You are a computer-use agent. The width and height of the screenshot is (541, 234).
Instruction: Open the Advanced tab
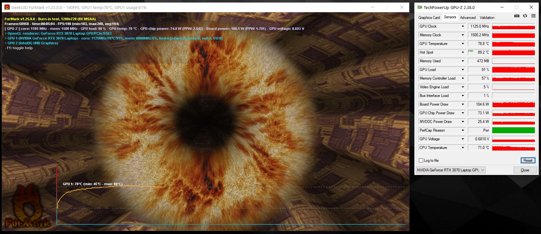[x=468, y=18]
